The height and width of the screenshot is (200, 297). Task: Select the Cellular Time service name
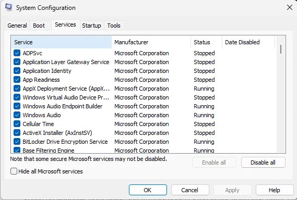38,124
